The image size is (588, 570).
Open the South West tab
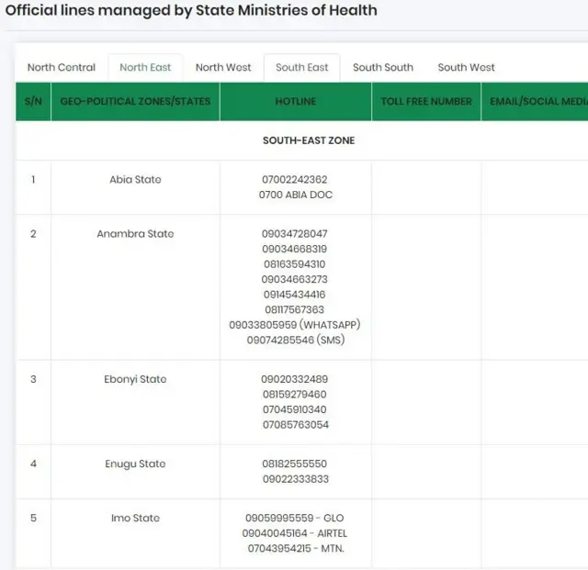coord(466,67)
